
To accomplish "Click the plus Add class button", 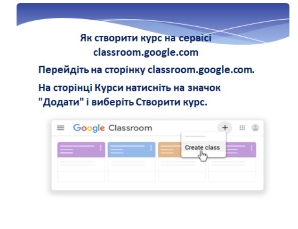I will click(225, 128).
